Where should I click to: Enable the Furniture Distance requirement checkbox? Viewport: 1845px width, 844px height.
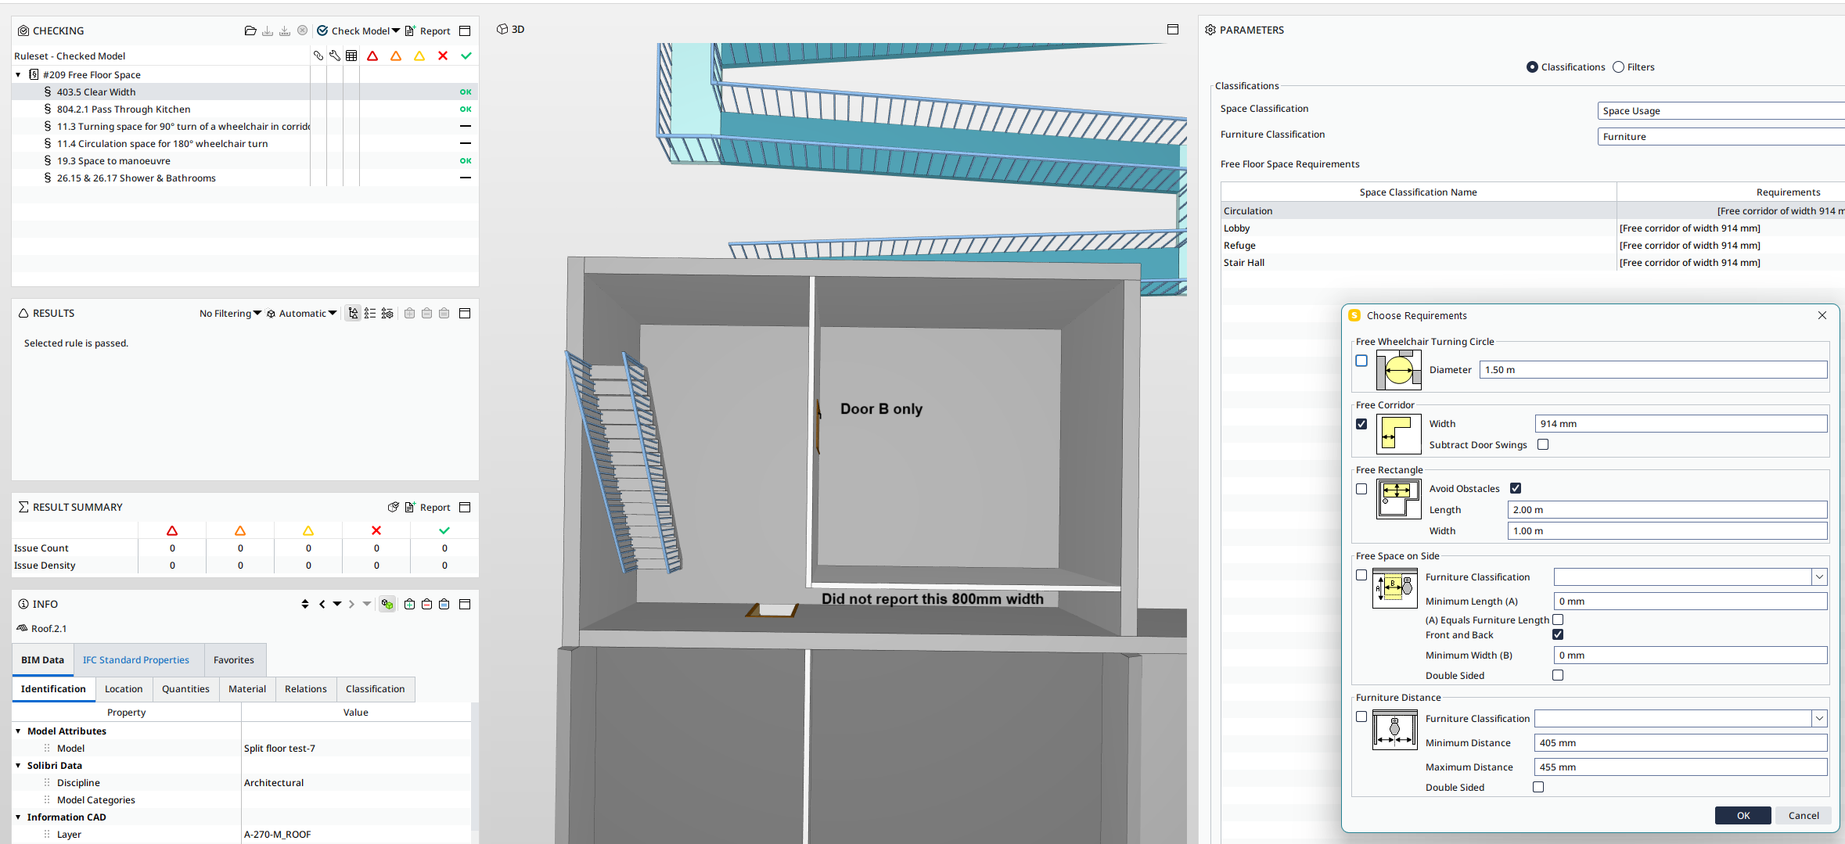pos(1361,717)
